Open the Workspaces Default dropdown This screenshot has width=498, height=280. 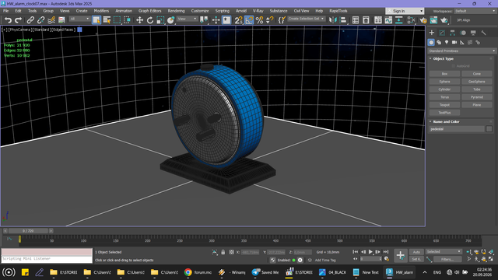click(x=475, y=11)
